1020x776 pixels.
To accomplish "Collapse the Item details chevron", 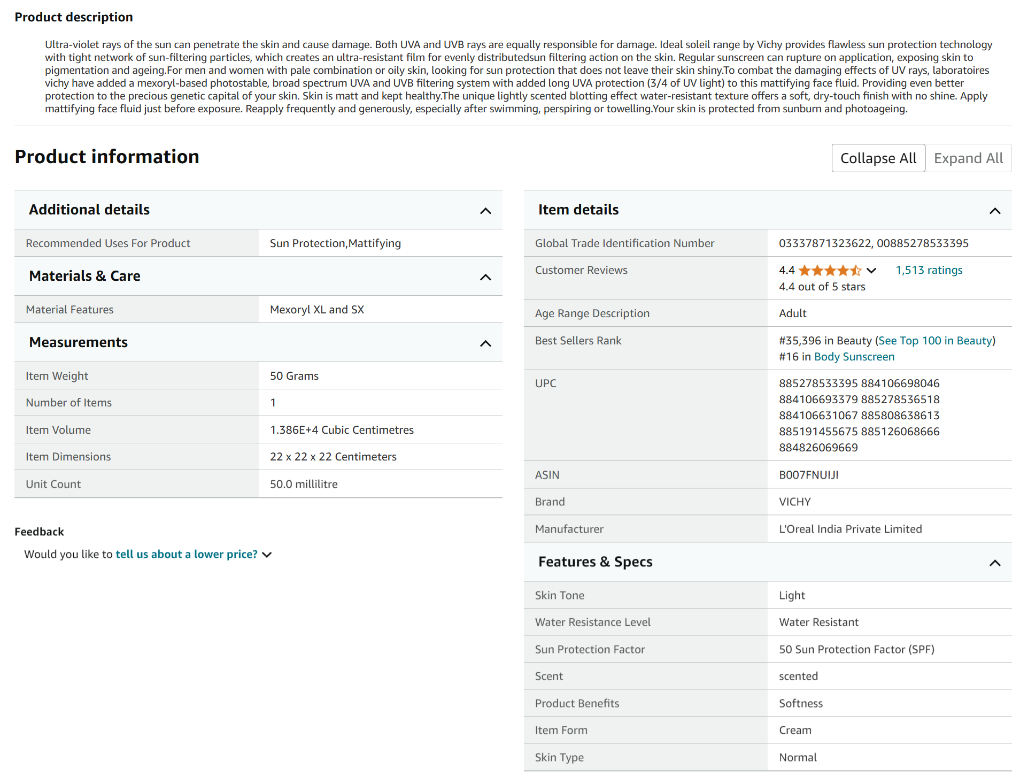I will point(994,211).
